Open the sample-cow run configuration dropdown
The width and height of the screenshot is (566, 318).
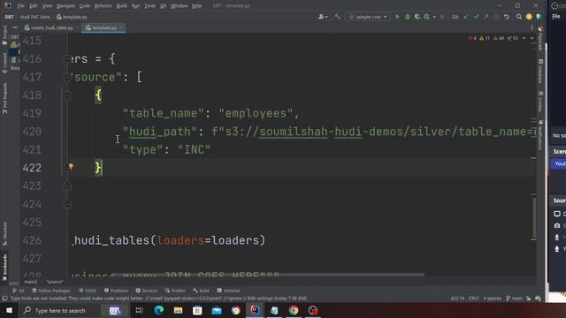tap(368, 17)
